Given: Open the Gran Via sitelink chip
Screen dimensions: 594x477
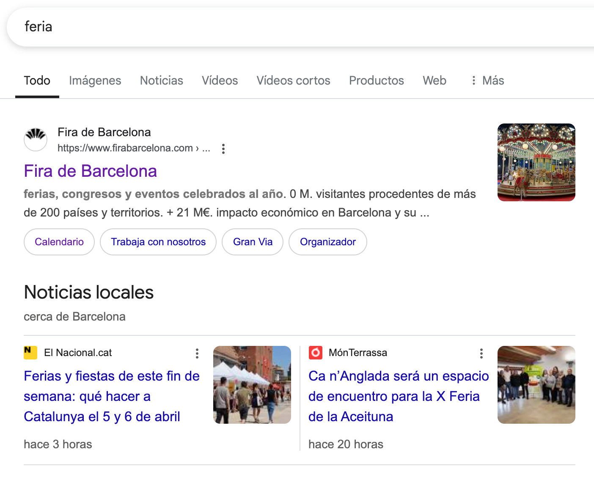Looking at the screenshot, I should point(253,242).
